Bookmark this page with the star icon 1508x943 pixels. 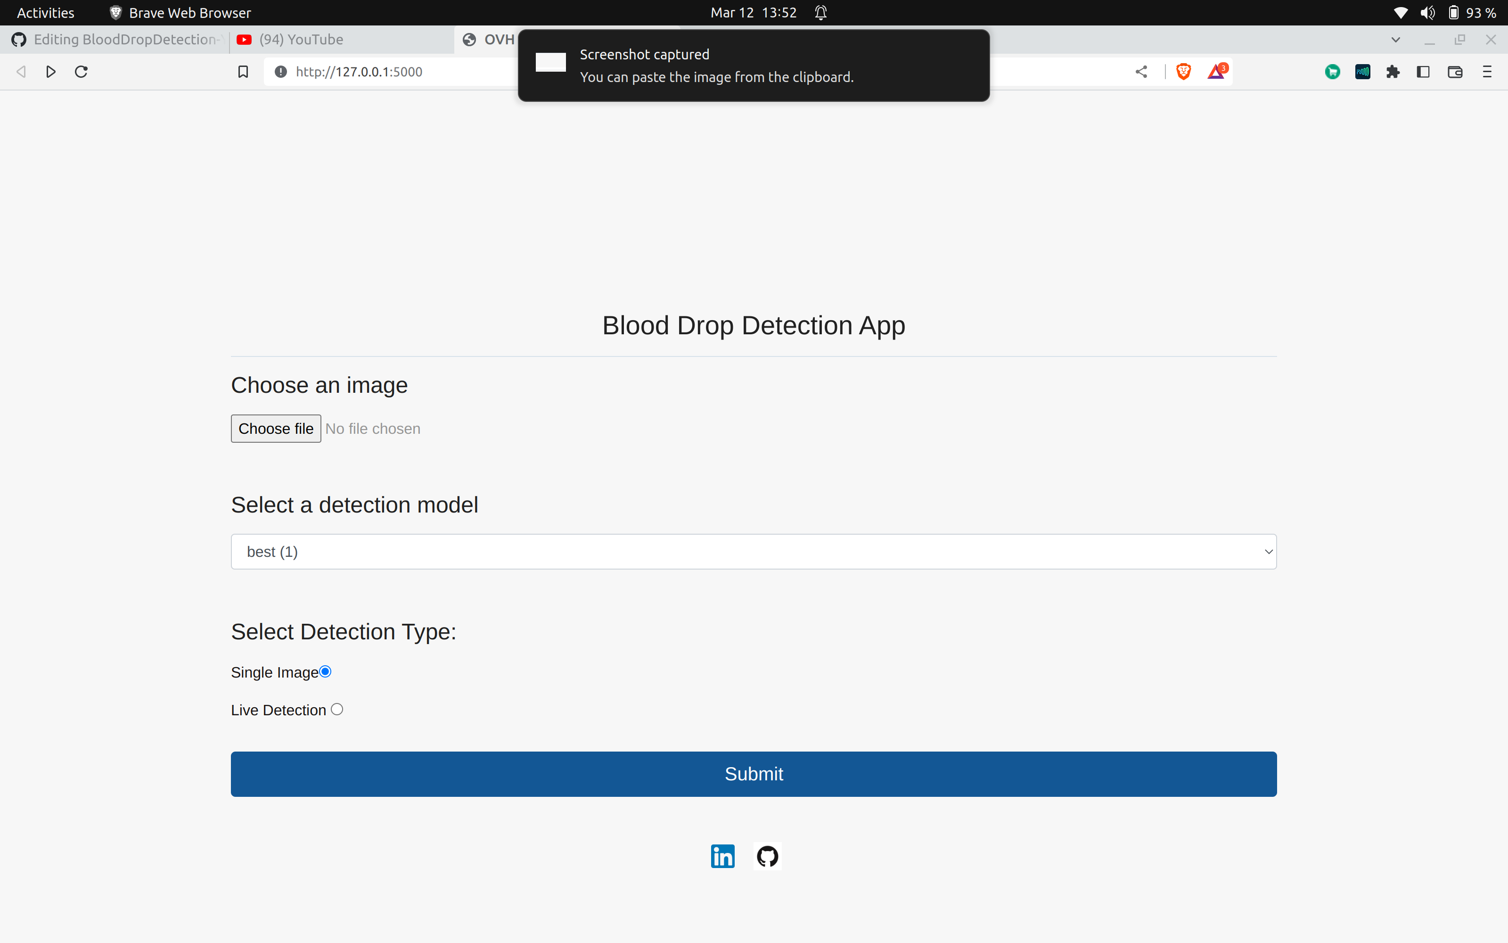242,71
